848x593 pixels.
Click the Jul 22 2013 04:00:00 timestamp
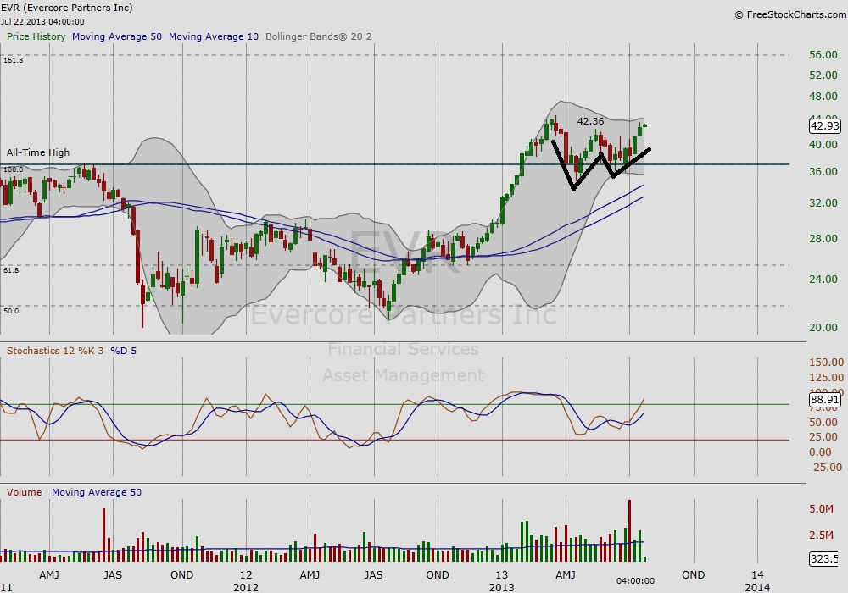tap(42, 22)
